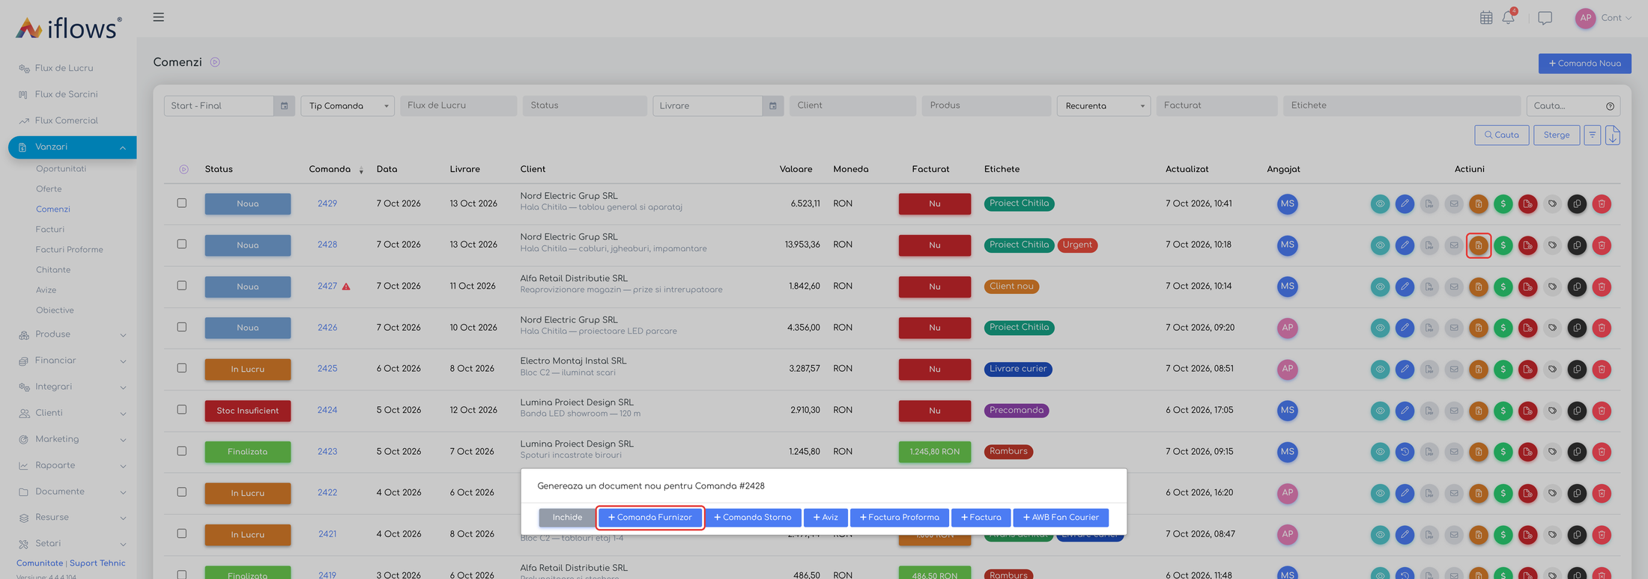1648x579 pixels.
Task: Select the checkbox of order 2425
Action: (x=182, y=368)
